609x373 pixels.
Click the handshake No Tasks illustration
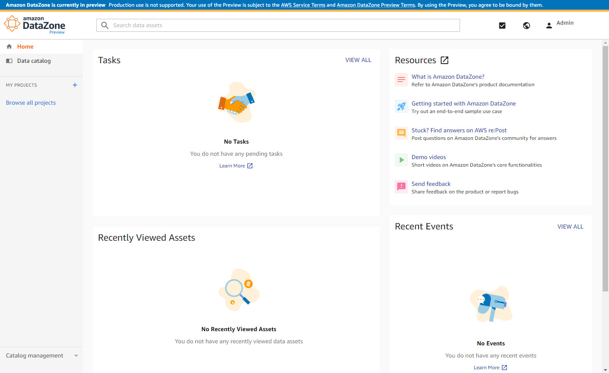[x=236, y=102]
